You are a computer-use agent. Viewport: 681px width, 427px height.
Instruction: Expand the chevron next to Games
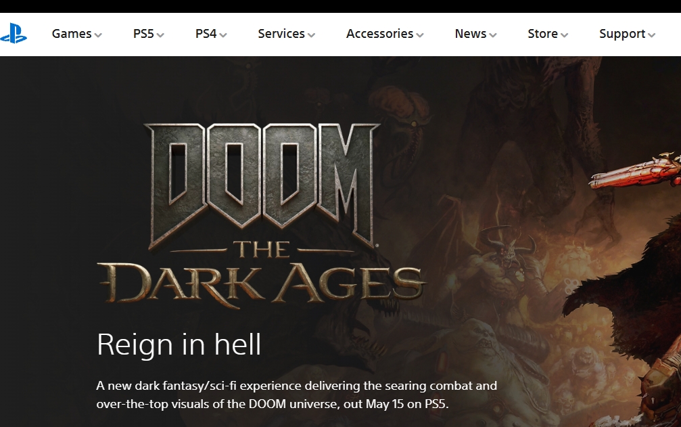pyautogui.click(x=98, y=35)
